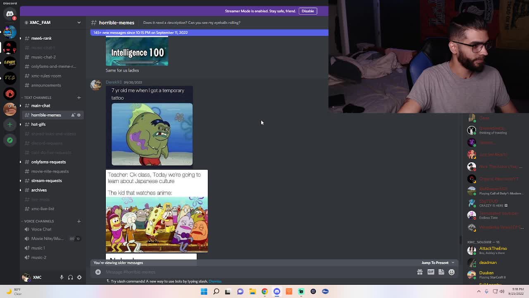Screen dimensions: 529x298
Task: Open movie-nite-requests channel
Action: (x=53, y=171)
